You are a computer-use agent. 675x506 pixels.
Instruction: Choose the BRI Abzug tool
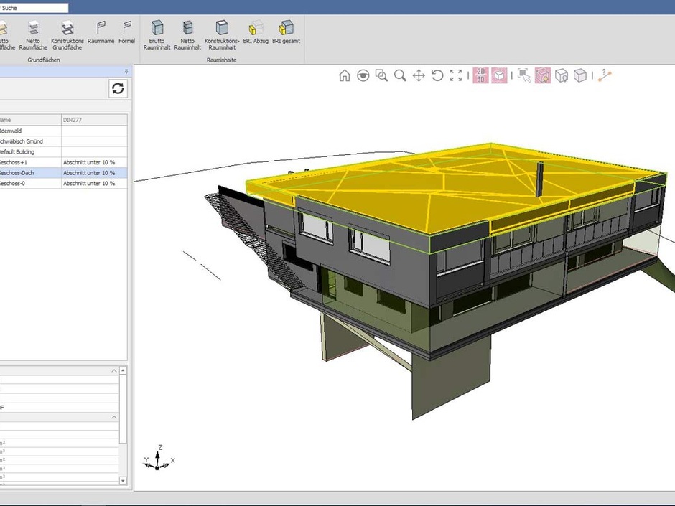pyautogui.click(x=256, y=29)
